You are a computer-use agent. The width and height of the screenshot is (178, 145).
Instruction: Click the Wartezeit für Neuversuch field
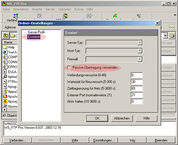pos(137,82)
